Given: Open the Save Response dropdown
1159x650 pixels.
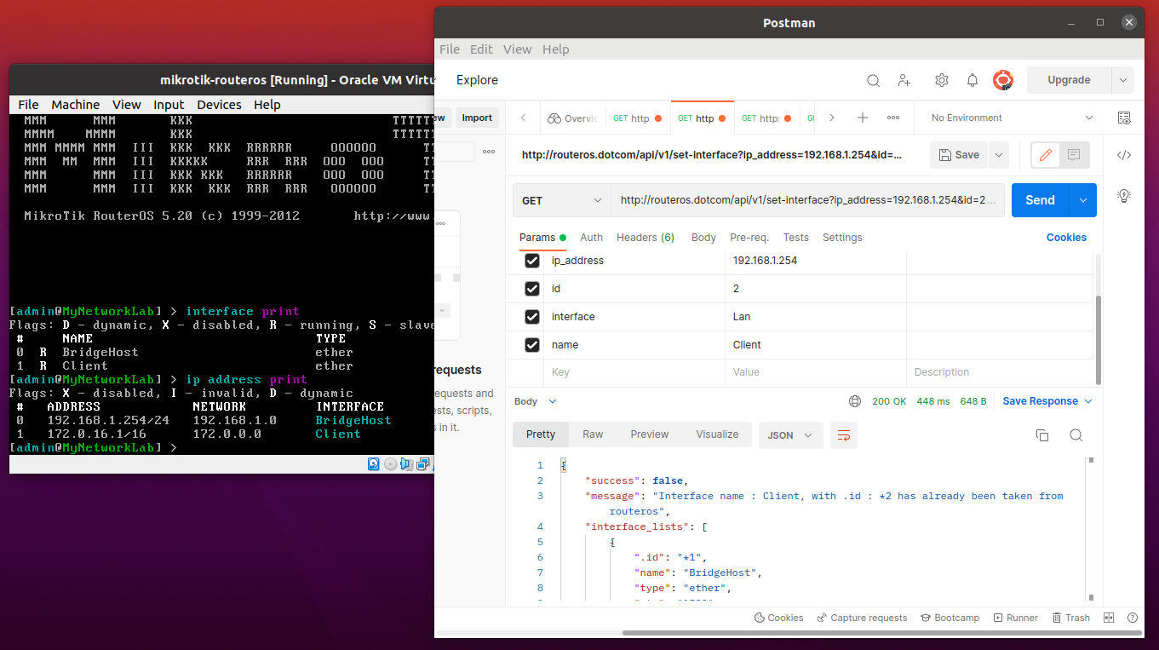Looking at the screenshot, I should [x=1047, y=401].
